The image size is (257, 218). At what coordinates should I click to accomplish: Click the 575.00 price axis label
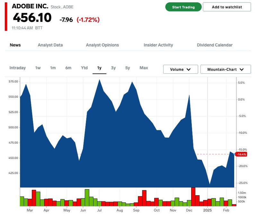point(13,81)
